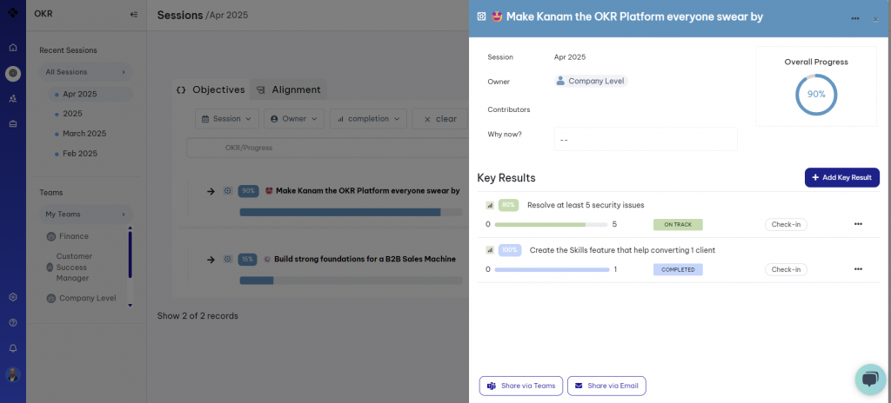
Task: Open the briefcase icon in rail
Action: pyautogui.click(x=12, y=123)
